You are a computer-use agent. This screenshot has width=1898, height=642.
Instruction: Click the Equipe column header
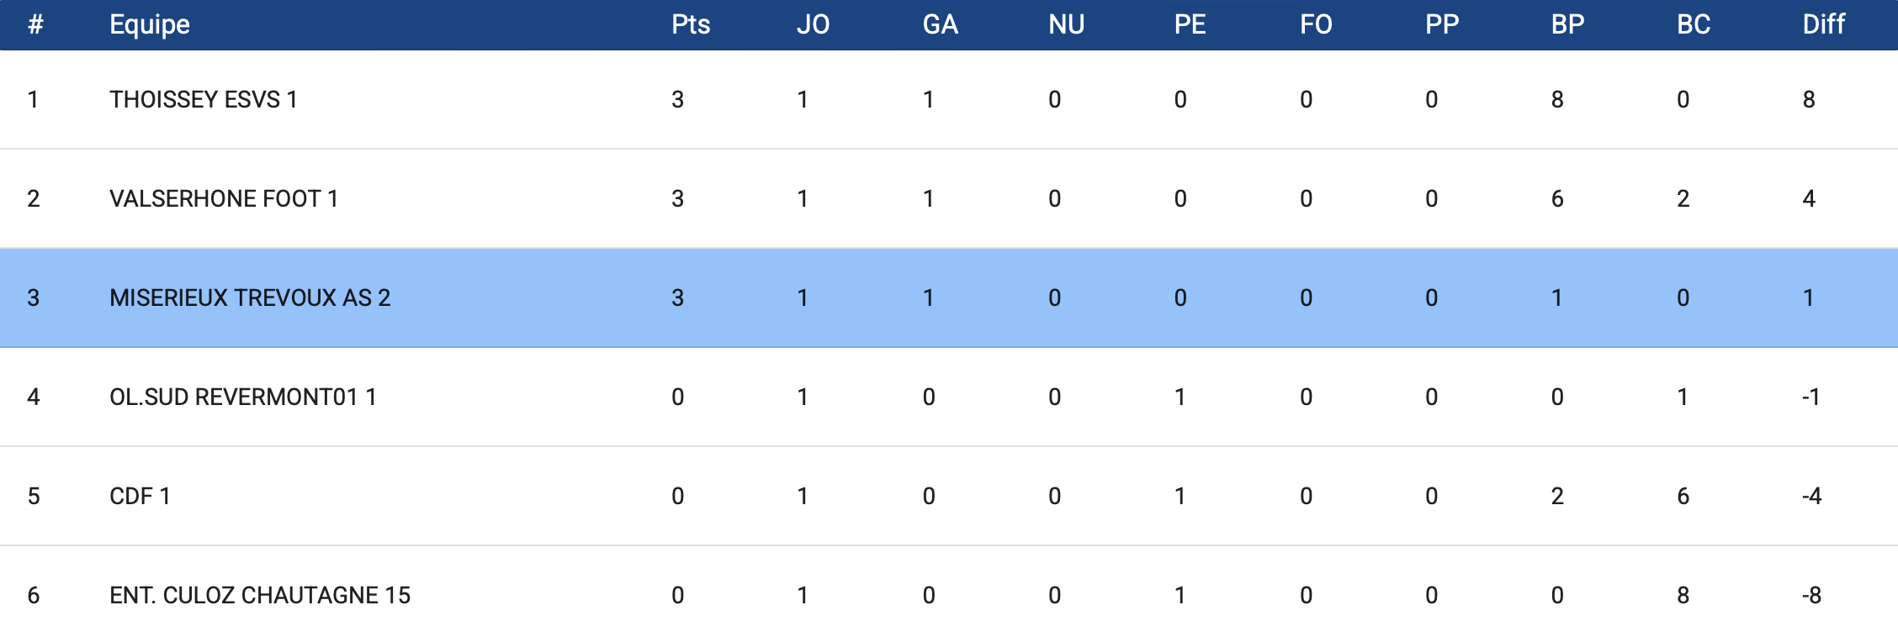[x=150, y=24]
